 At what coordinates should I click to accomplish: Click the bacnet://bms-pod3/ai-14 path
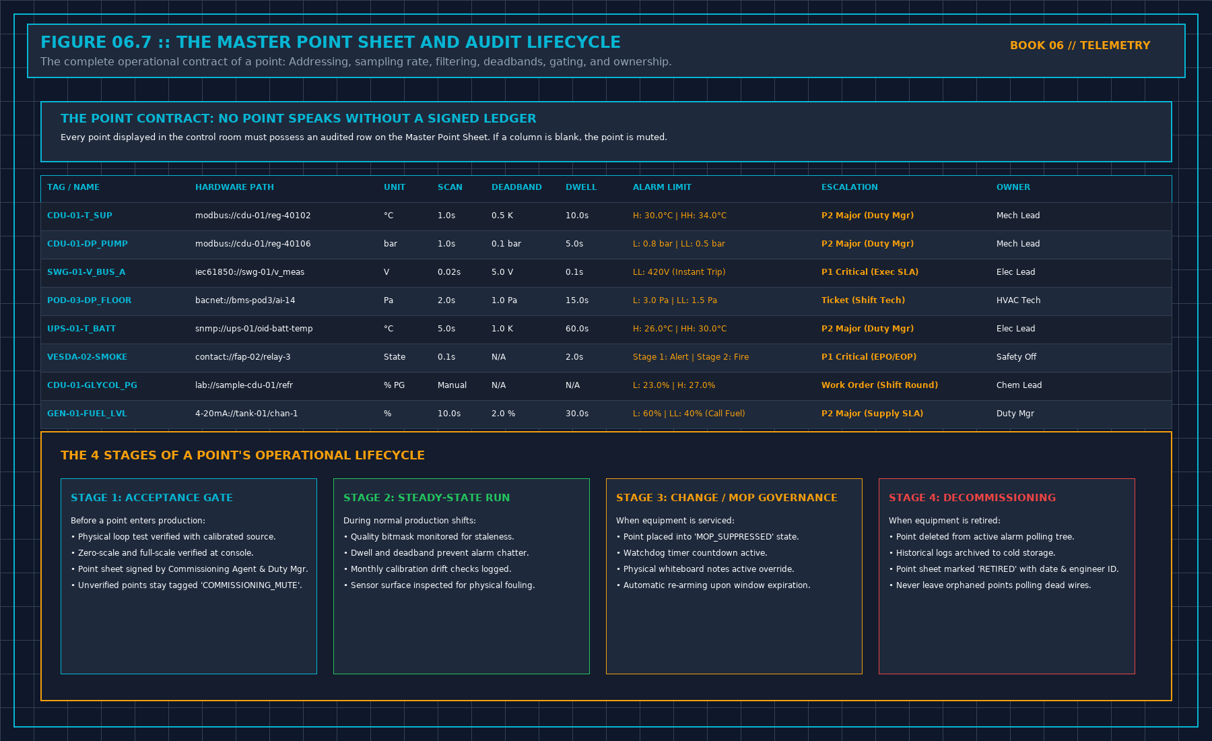pos(245,300)
